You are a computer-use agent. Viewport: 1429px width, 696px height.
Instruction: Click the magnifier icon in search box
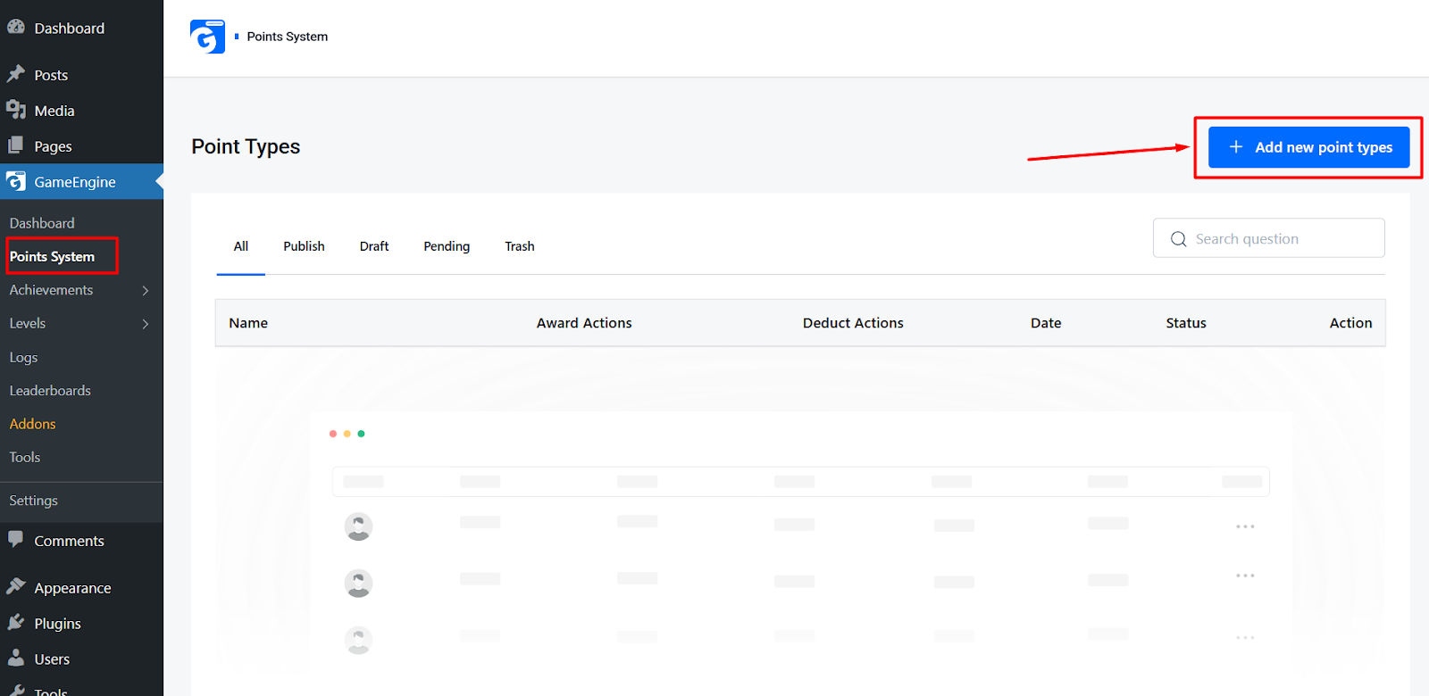click(1178, 239)
